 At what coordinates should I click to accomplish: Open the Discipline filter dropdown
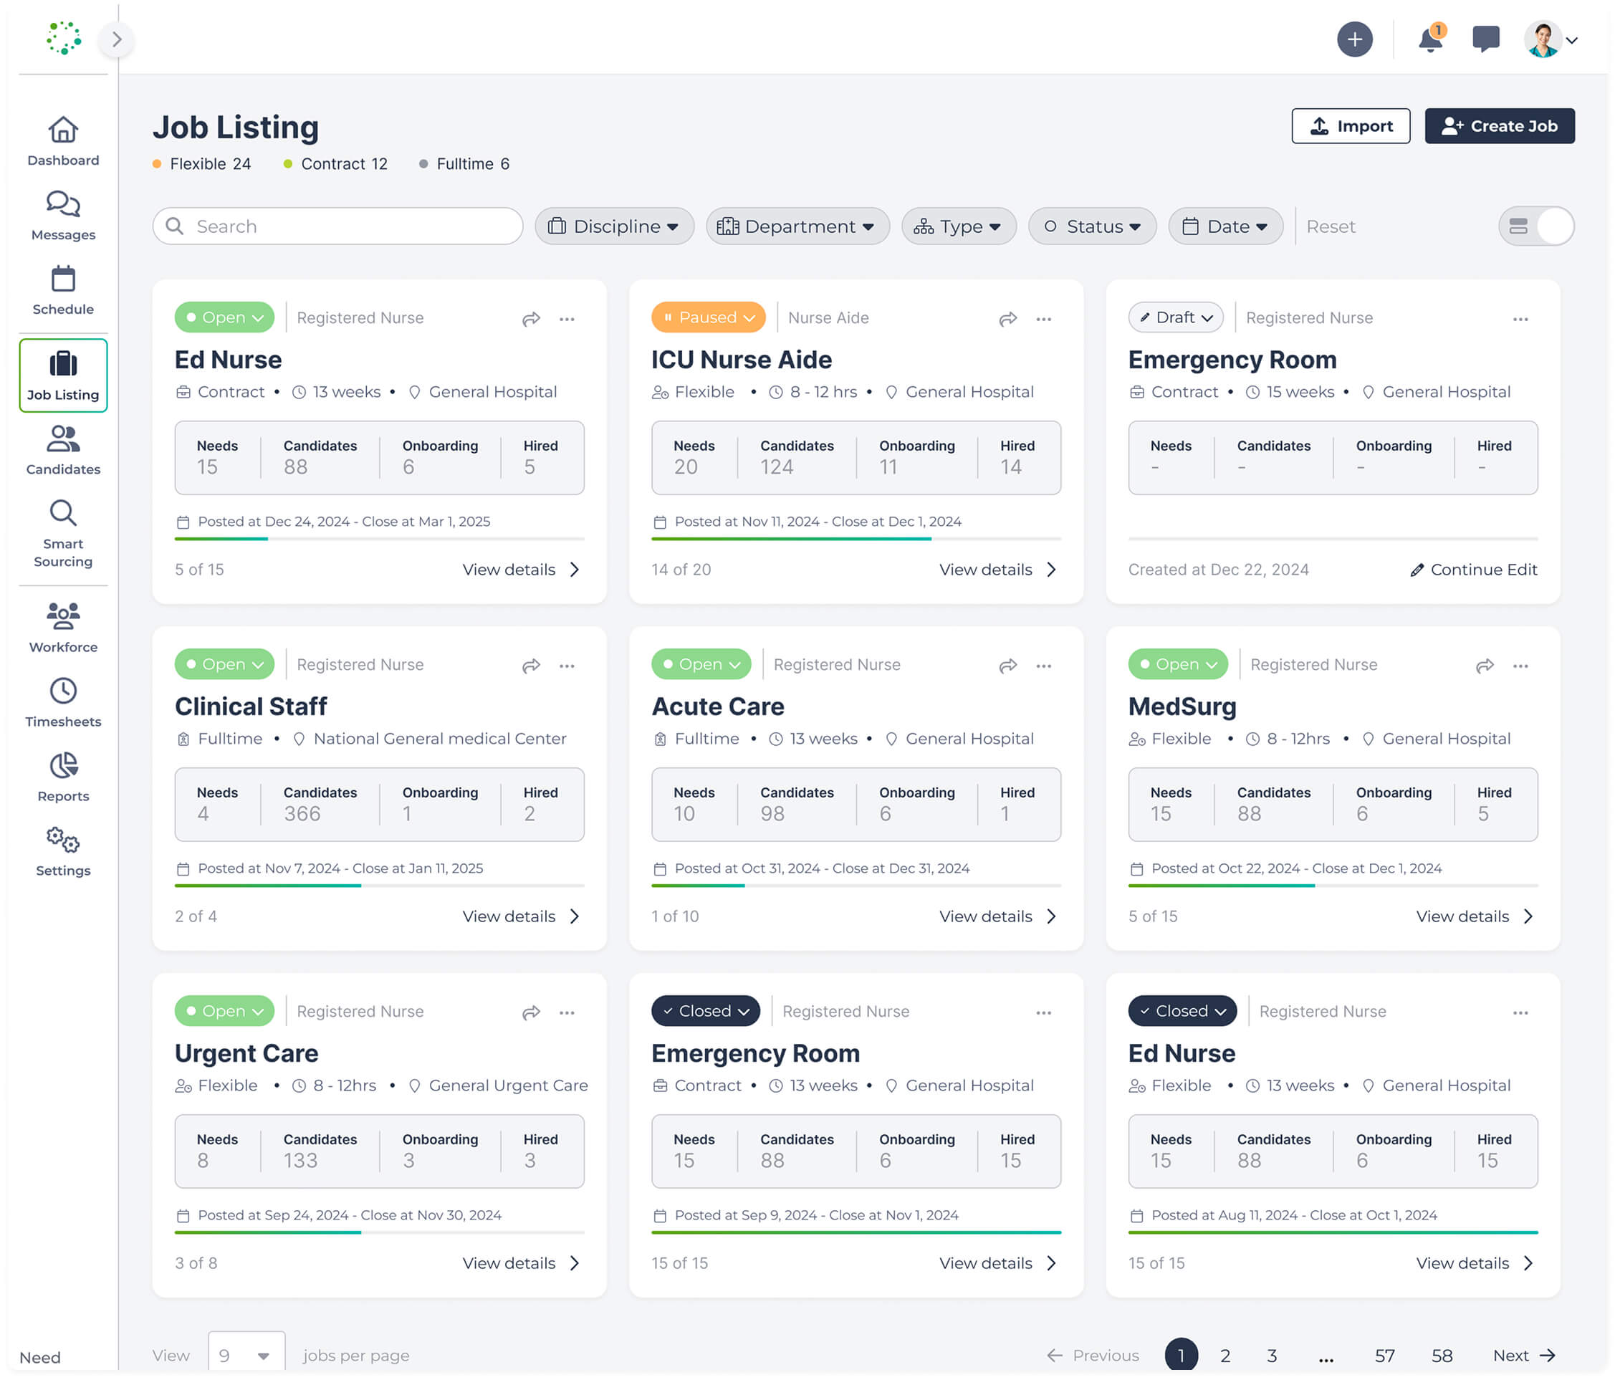click(613, 226)
